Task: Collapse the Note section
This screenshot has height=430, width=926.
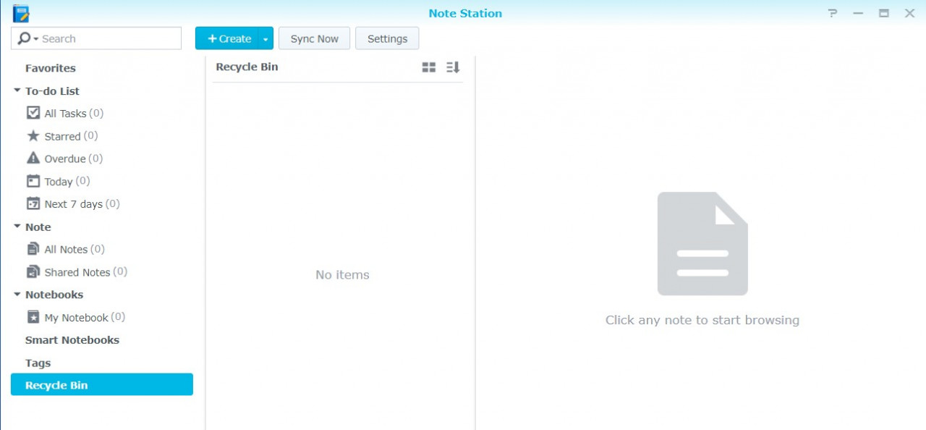Action: tap(16, 227)
